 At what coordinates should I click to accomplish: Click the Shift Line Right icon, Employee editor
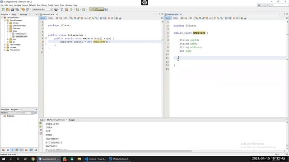click(230, 18)
